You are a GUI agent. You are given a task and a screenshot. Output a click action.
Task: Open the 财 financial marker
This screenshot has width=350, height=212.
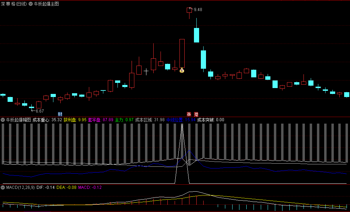pos(60,114)
